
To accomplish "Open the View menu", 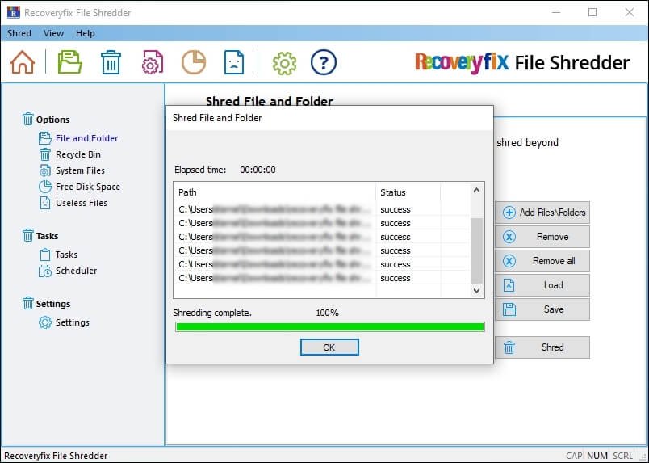I will (x=53, y=33).
